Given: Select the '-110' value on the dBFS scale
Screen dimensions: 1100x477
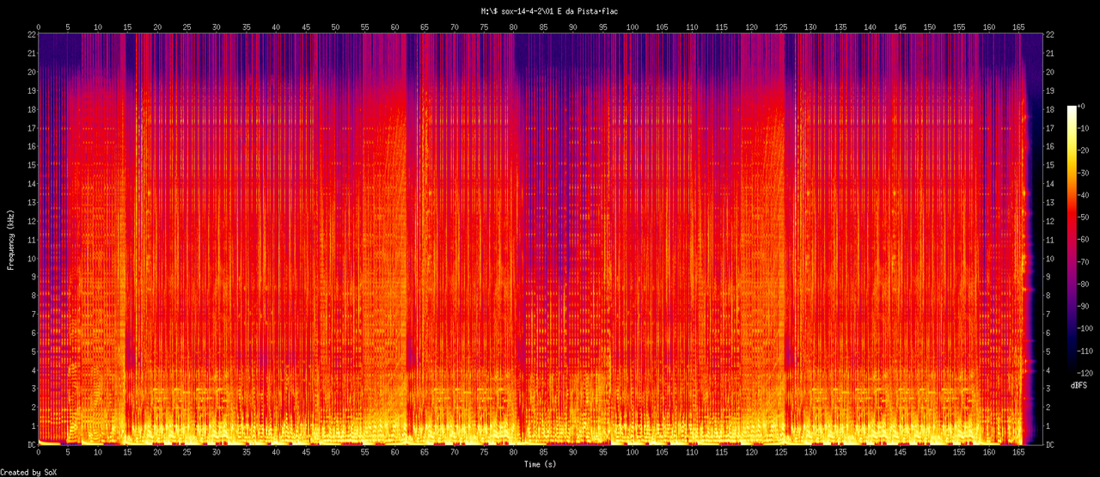Looking at the screenshot, I should pyautogui.click(x=1085, y=352).
